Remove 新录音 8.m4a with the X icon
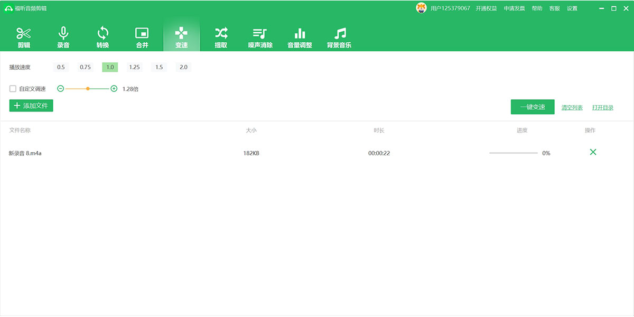 (x=593, y=152)
